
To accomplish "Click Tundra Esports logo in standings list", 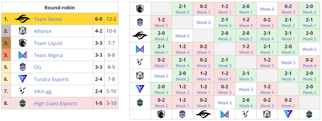I will pyautogui.click(x=22, y=79).
